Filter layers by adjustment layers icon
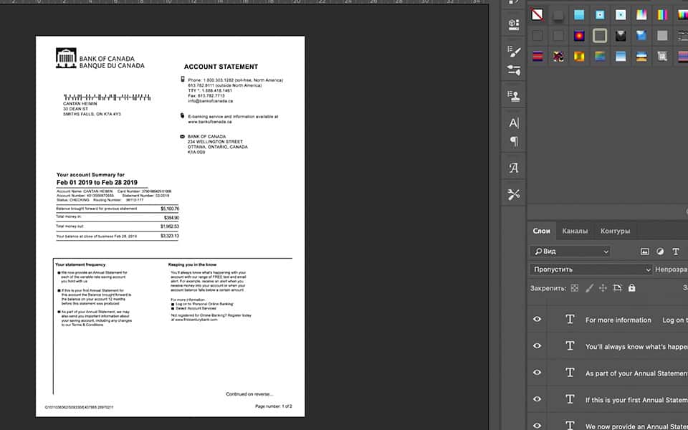Screen dimensions: 688x430 660,252
